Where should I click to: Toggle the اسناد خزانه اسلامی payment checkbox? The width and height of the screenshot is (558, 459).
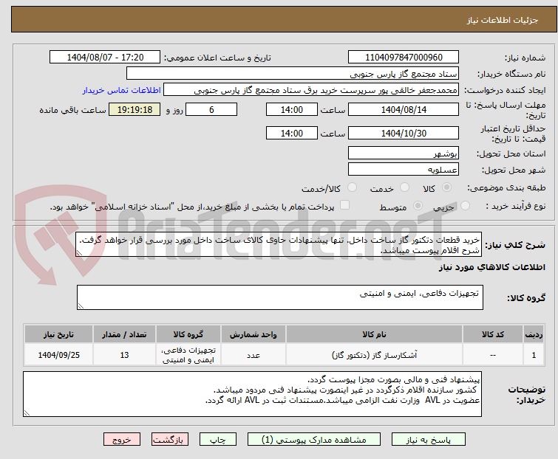point(344,205)
